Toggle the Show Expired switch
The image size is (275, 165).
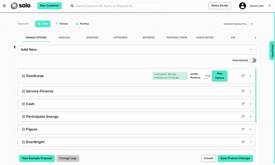coord(253,60)
